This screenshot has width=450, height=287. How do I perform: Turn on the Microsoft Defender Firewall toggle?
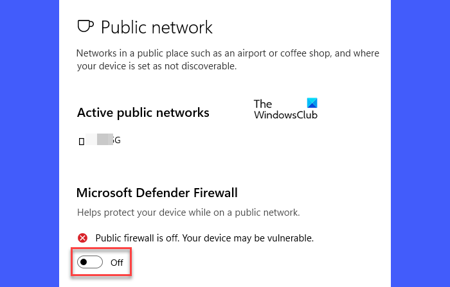[90, 262]
